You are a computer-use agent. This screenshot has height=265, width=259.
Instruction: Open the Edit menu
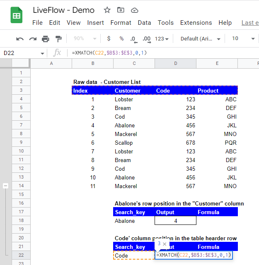(x=55, y=23)
